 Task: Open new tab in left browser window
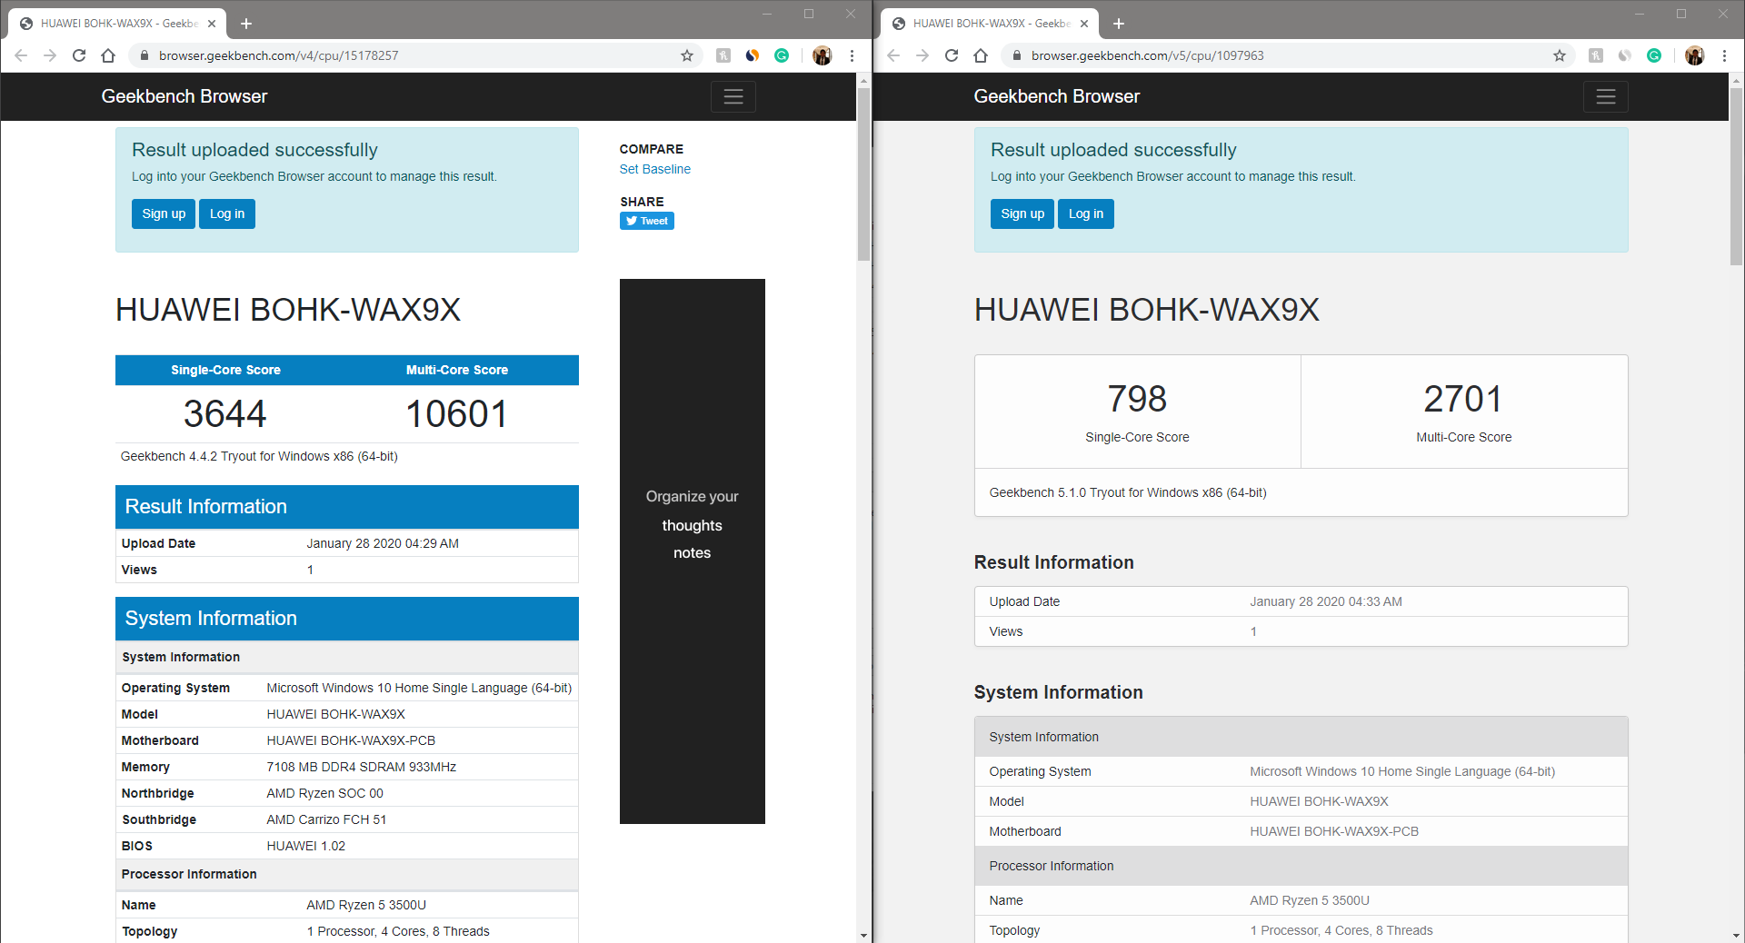246,24
